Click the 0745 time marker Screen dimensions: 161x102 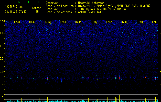click(78, 22)
